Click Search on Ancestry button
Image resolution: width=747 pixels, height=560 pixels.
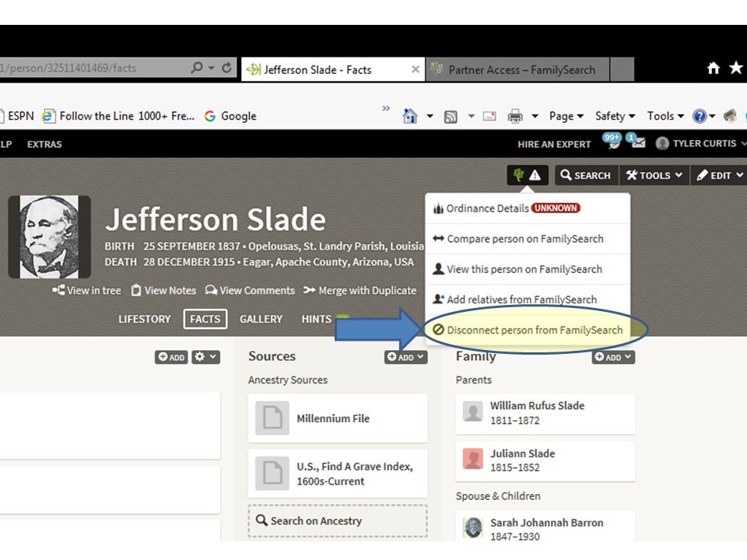click(x=338, y=521)
